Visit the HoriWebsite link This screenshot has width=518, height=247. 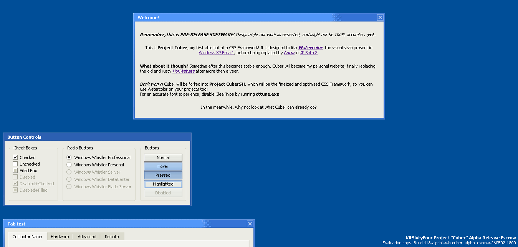184,71
